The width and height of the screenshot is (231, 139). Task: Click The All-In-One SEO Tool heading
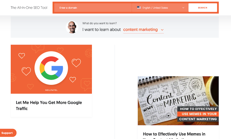point(29,8)
